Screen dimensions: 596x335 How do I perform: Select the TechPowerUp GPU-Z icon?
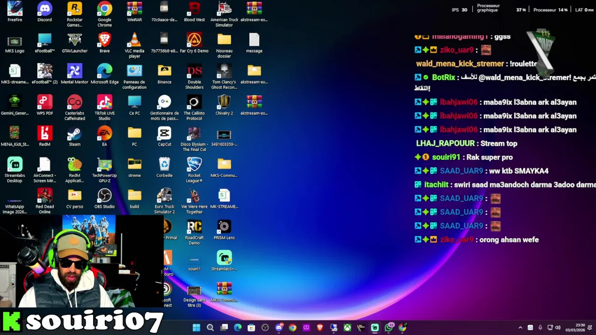pyautogui.click(x=104, y=170)
